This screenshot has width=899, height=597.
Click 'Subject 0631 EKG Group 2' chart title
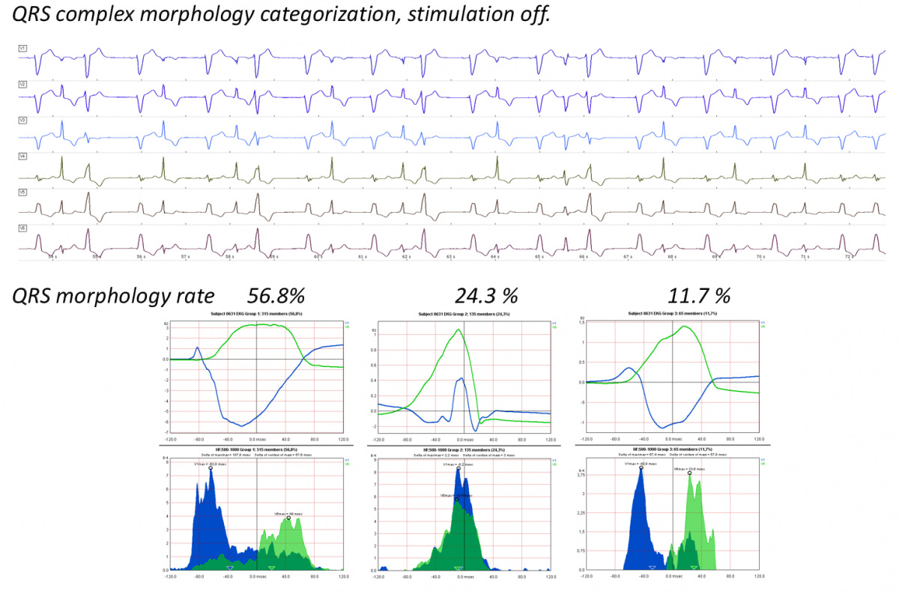pyautogui.click(x=464, y=313)
